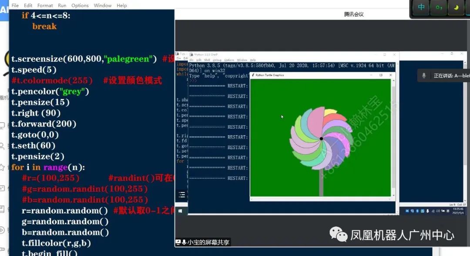Viewport: 470px width, 256px height.
Task: Click the hamburger list icon on the dark panel
Action: click(181, 195)
